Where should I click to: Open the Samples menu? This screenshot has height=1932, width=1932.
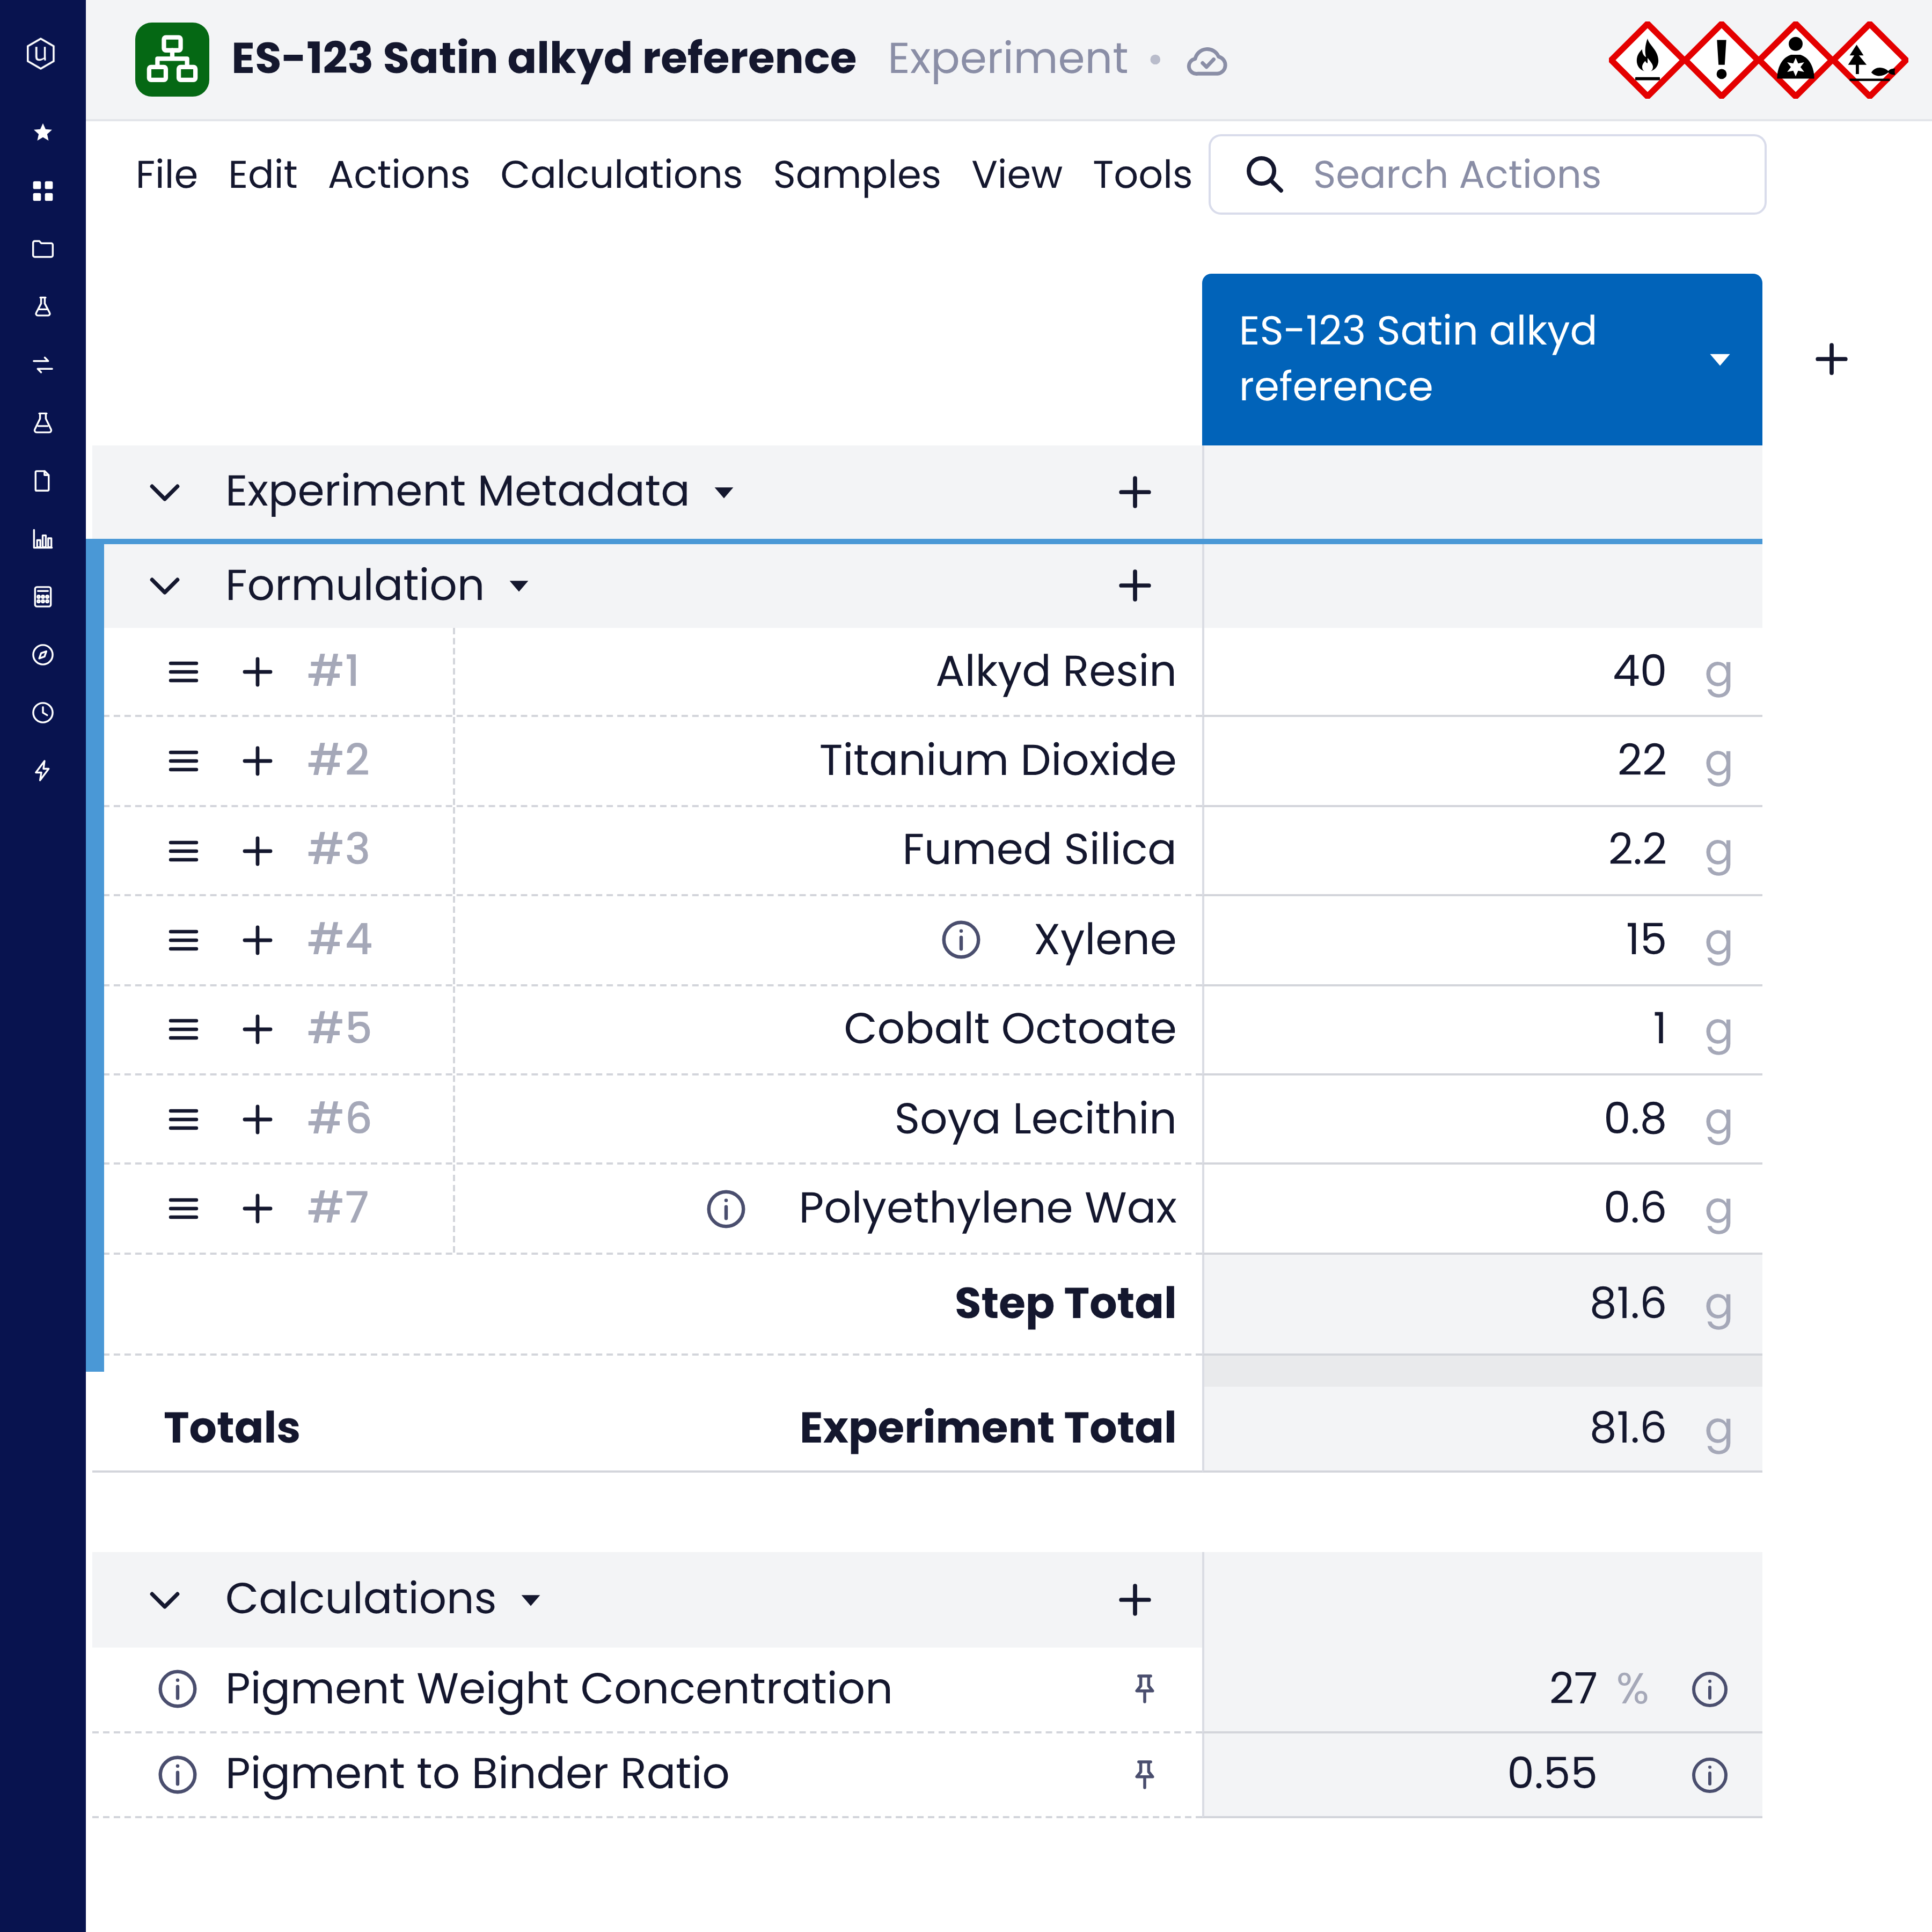pos(856,175)
